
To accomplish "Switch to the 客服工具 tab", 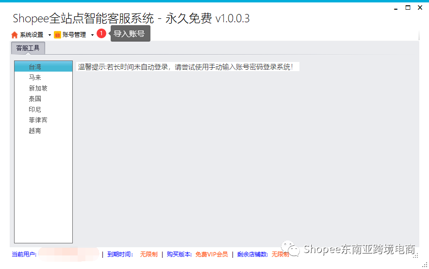I will (x=28, y=48).
